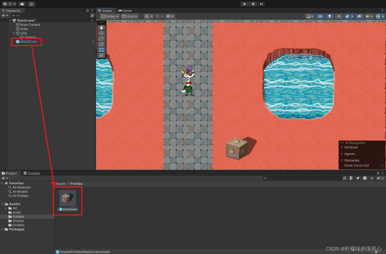Viewport: 386px width, 254px height.
Task: Toggle 2D view mode
Action: [x=320, y=16]
